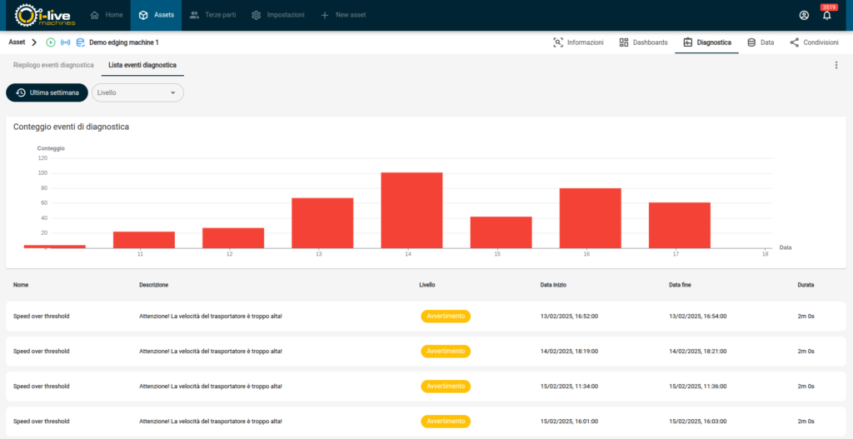Open the Condivisioni sharing tab
Viewport: 853px width, 439px height.
(814, 42)
